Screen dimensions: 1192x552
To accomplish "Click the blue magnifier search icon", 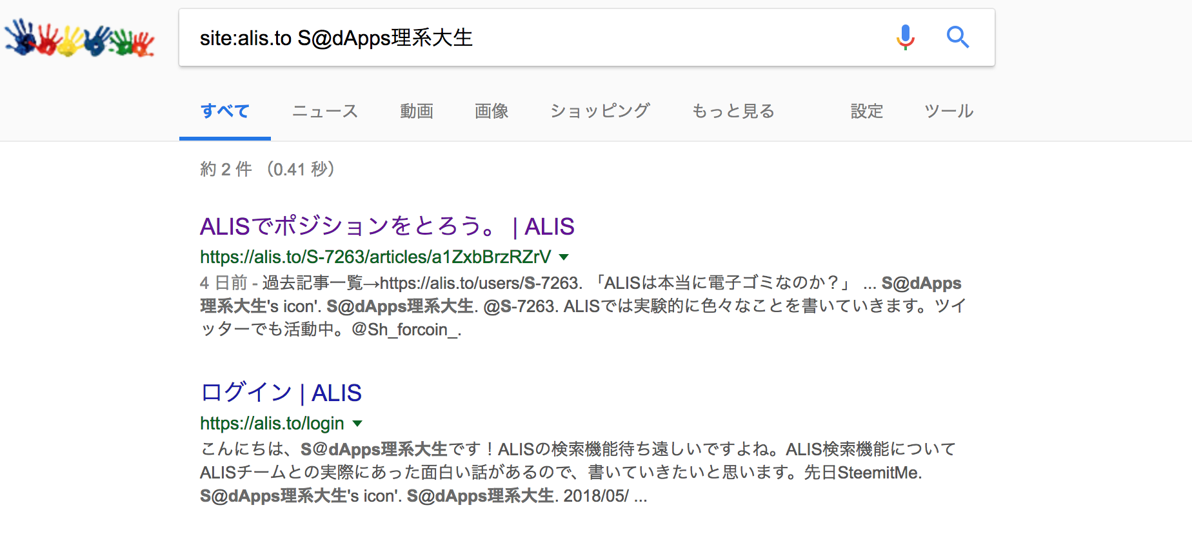I will pyautogui.click(x=957, y=37).
